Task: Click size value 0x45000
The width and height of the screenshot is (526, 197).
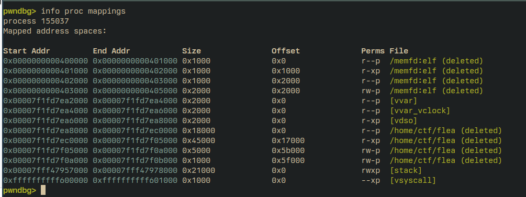Action: point(198,140)
